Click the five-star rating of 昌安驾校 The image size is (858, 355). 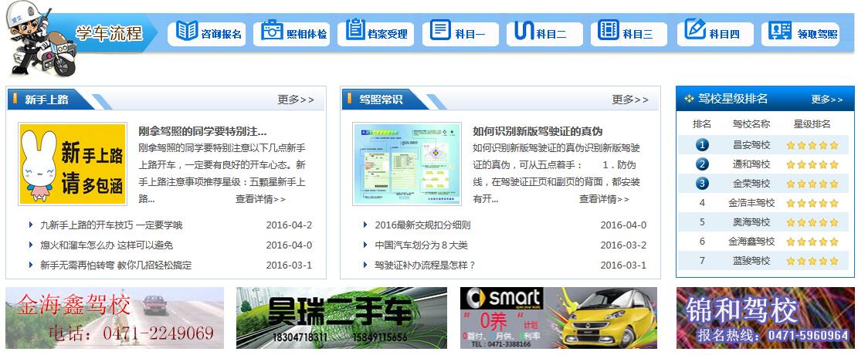tap(812, 145)
